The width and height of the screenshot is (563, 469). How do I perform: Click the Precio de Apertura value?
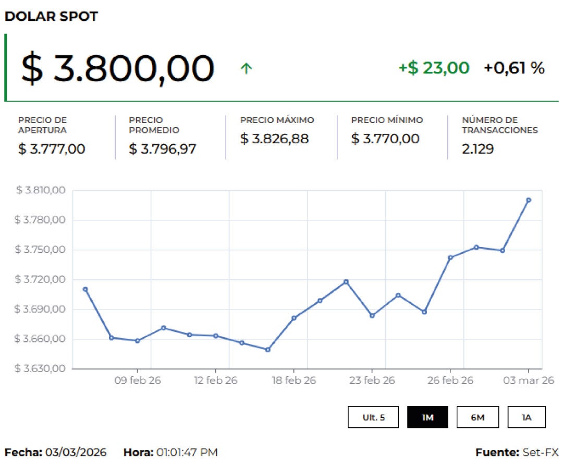pos(52,149)
